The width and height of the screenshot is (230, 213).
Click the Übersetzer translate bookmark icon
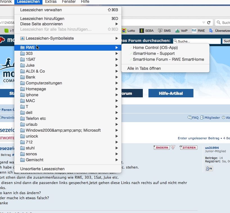(x=211, y=31)
